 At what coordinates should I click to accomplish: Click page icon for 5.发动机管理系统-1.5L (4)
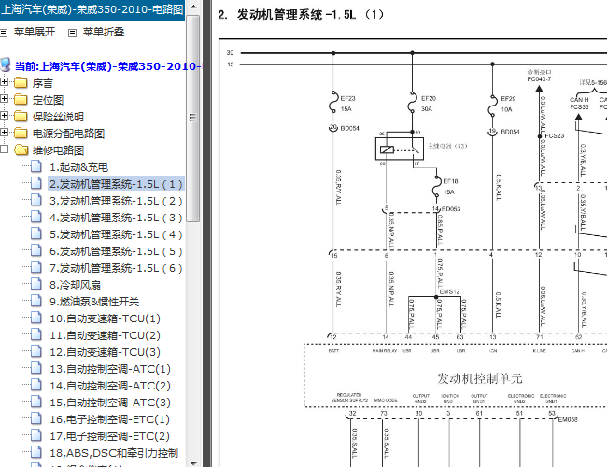coord(36,233)
